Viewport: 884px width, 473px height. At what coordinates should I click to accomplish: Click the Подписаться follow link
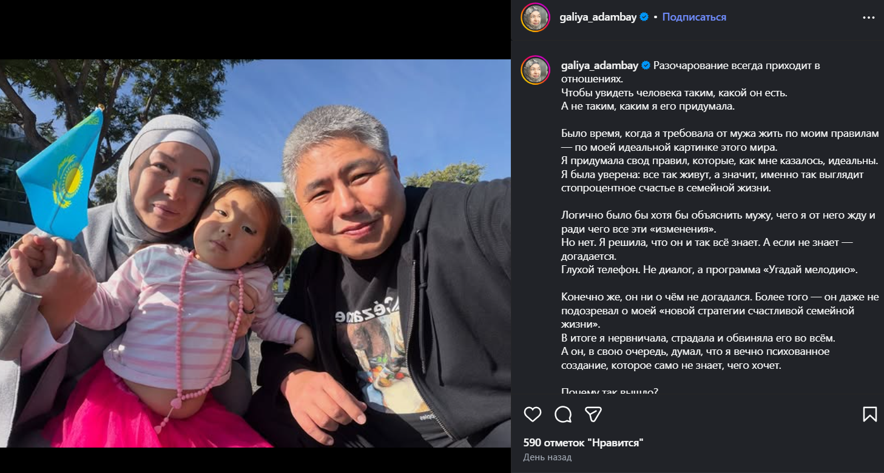pos(694,17)
